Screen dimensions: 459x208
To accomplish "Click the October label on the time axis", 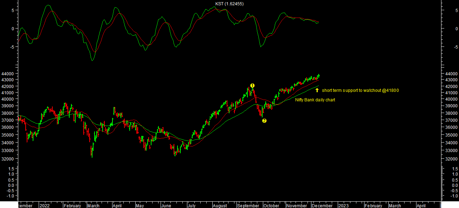I will tap(271, 206).
